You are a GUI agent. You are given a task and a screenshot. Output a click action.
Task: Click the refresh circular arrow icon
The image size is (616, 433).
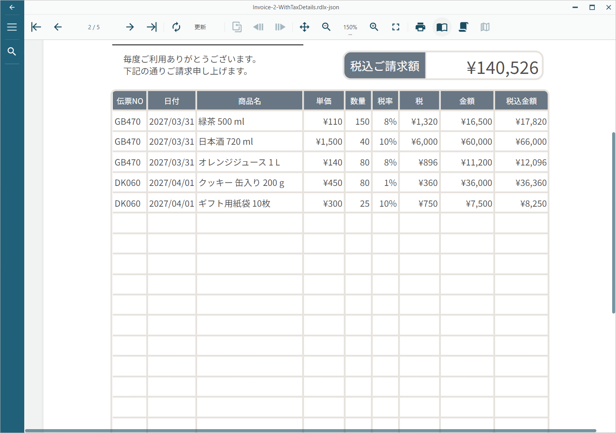pos(176,27)
